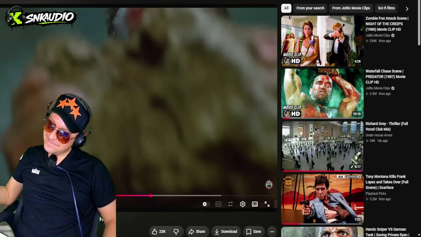The image size is (421, 237).
Task: Open the Heroic Sniper VS German Tank title
Action: tap(387, 232)
